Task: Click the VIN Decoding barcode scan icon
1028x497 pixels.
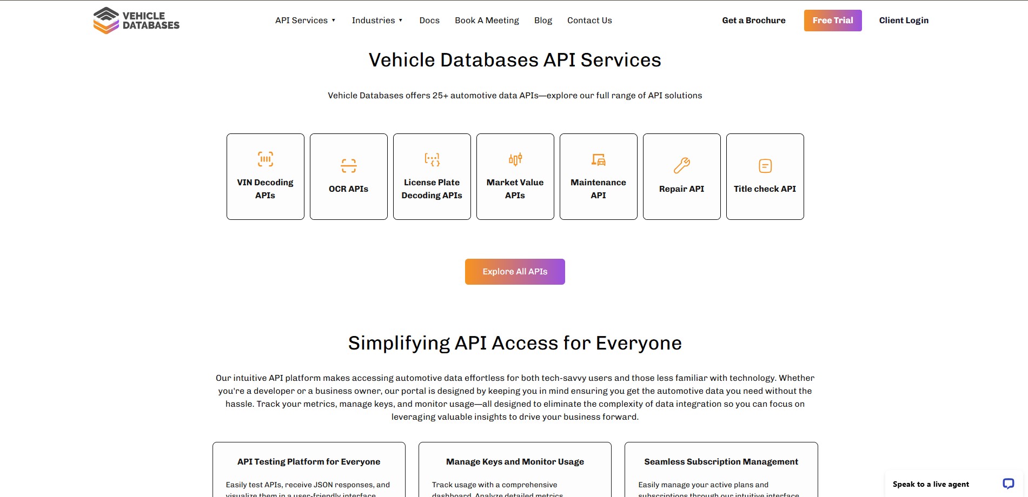Action: pos(265,159)
